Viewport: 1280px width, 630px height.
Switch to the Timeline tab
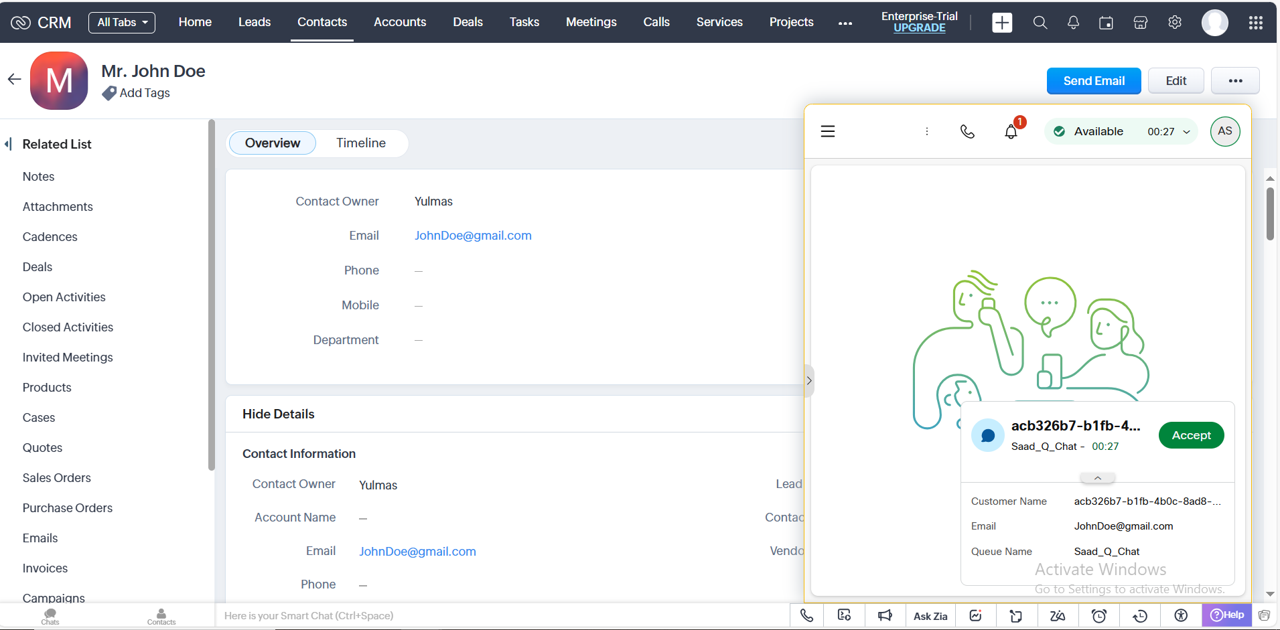[x=360, y=143]
